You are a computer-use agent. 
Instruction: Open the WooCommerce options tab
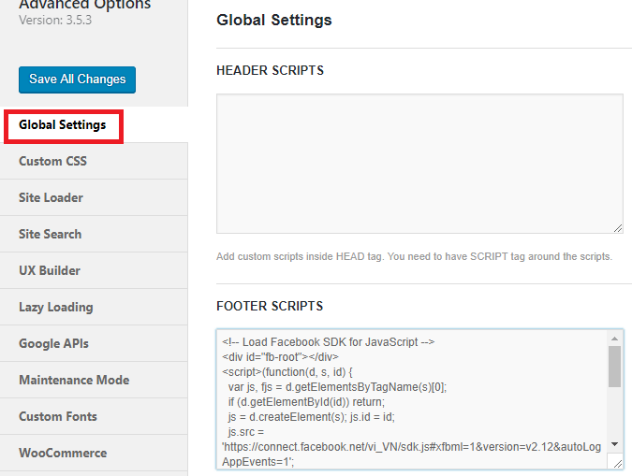94,453
